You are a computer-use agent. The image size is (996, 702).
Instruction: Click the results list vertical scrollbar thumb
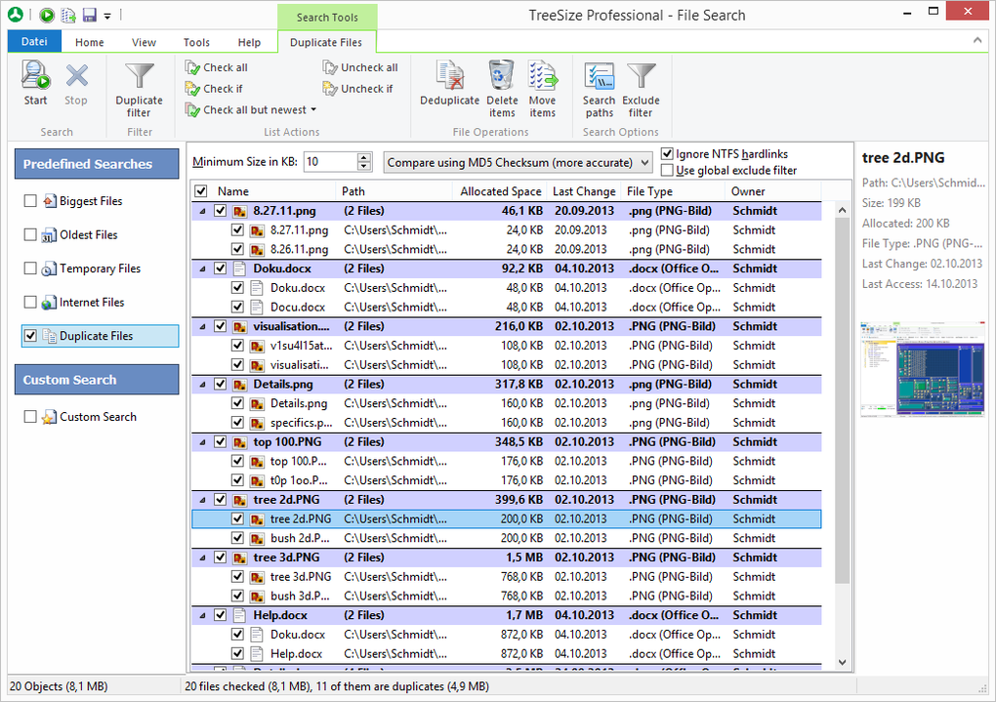842,400
